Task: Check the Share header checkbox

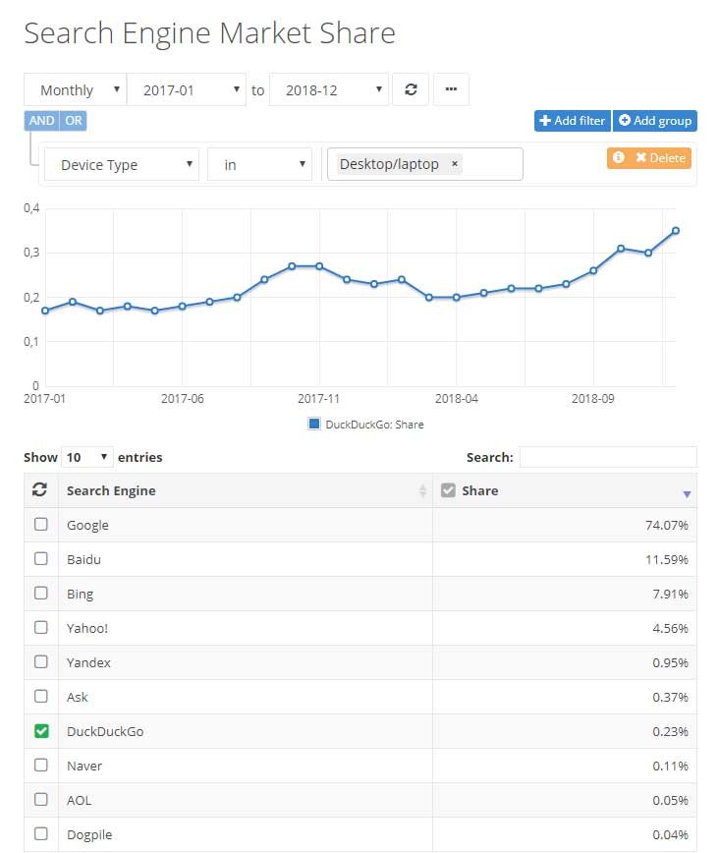Action: tap(448, 489)
